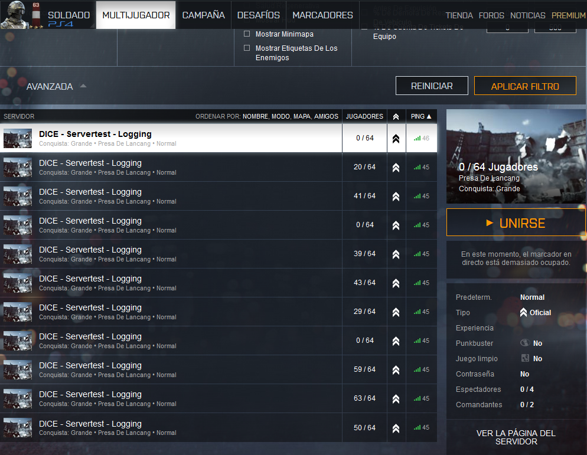The height and width of the screenshot is (455, 587).
Task: Click the Juego limpio status icon
Action: 525,358
